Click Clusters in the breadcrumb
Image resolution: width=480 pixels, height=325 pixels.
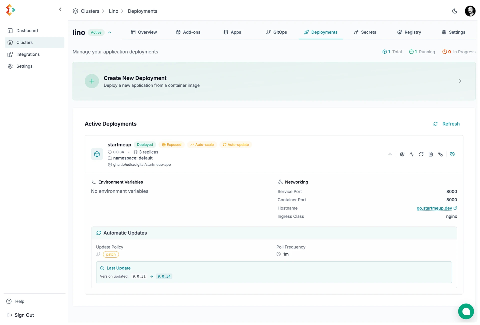pyautogui.click(x=90, y=11)
